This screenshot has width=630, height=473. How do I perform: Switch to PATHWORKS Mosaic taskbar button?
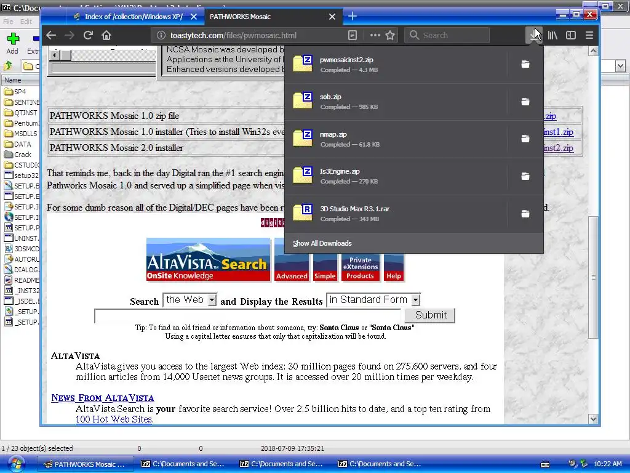click(86, 464)
